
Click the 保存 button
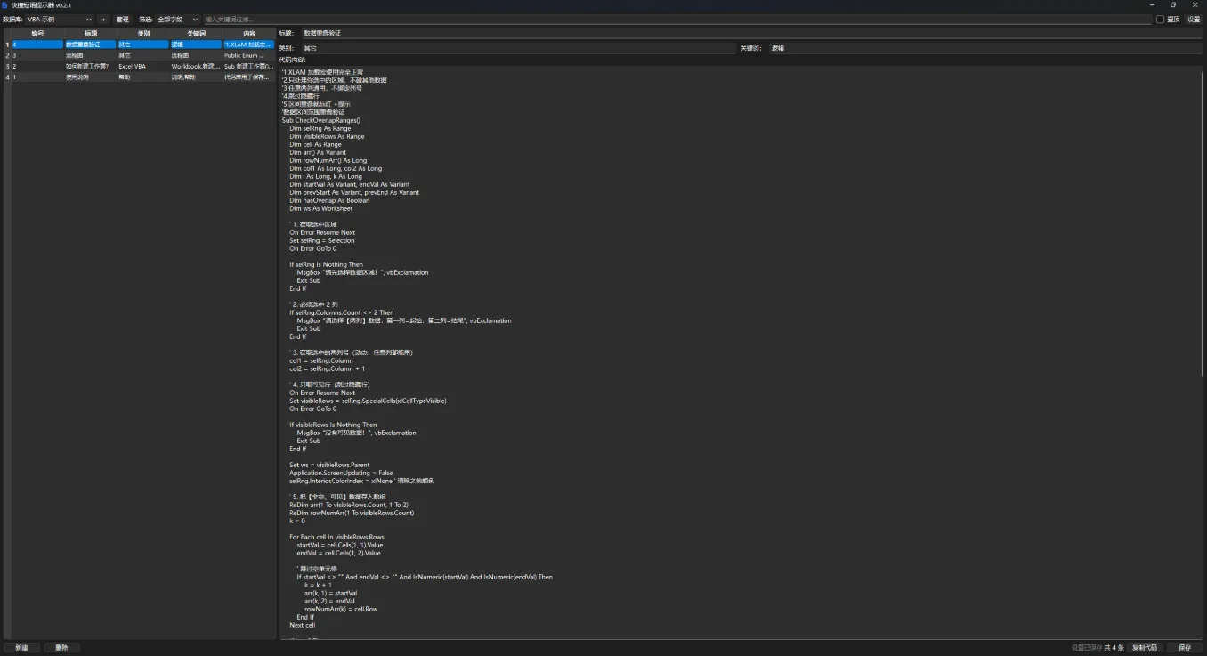coord(1185,647)
